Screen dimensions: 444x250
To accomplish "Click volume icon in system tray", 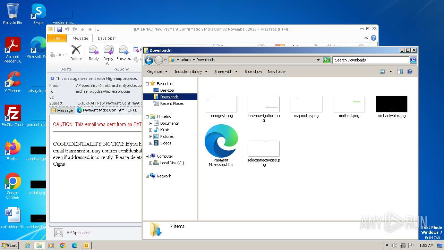I will click(x=394, y=245).
